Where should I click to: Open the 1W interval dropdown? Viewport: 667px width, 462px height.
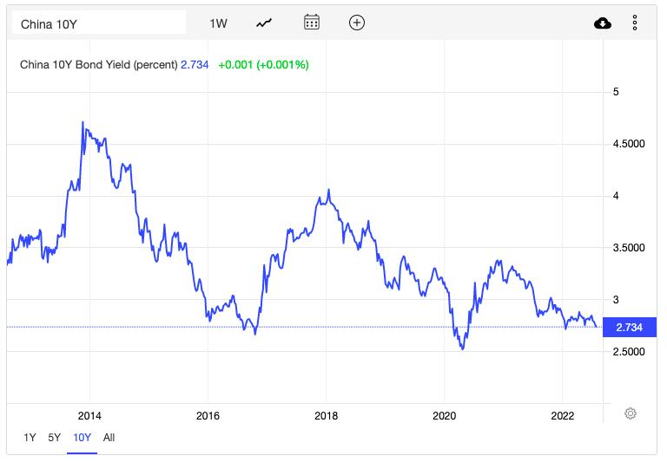coord(218,23)
